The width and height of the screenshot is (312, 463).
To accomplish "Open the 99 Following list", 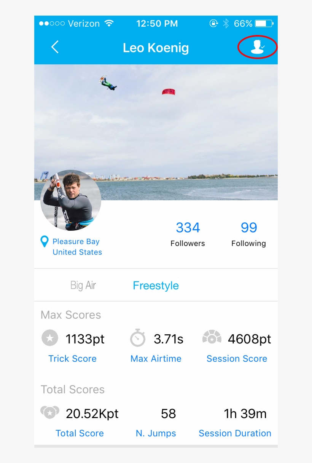I will pos(248,233).
